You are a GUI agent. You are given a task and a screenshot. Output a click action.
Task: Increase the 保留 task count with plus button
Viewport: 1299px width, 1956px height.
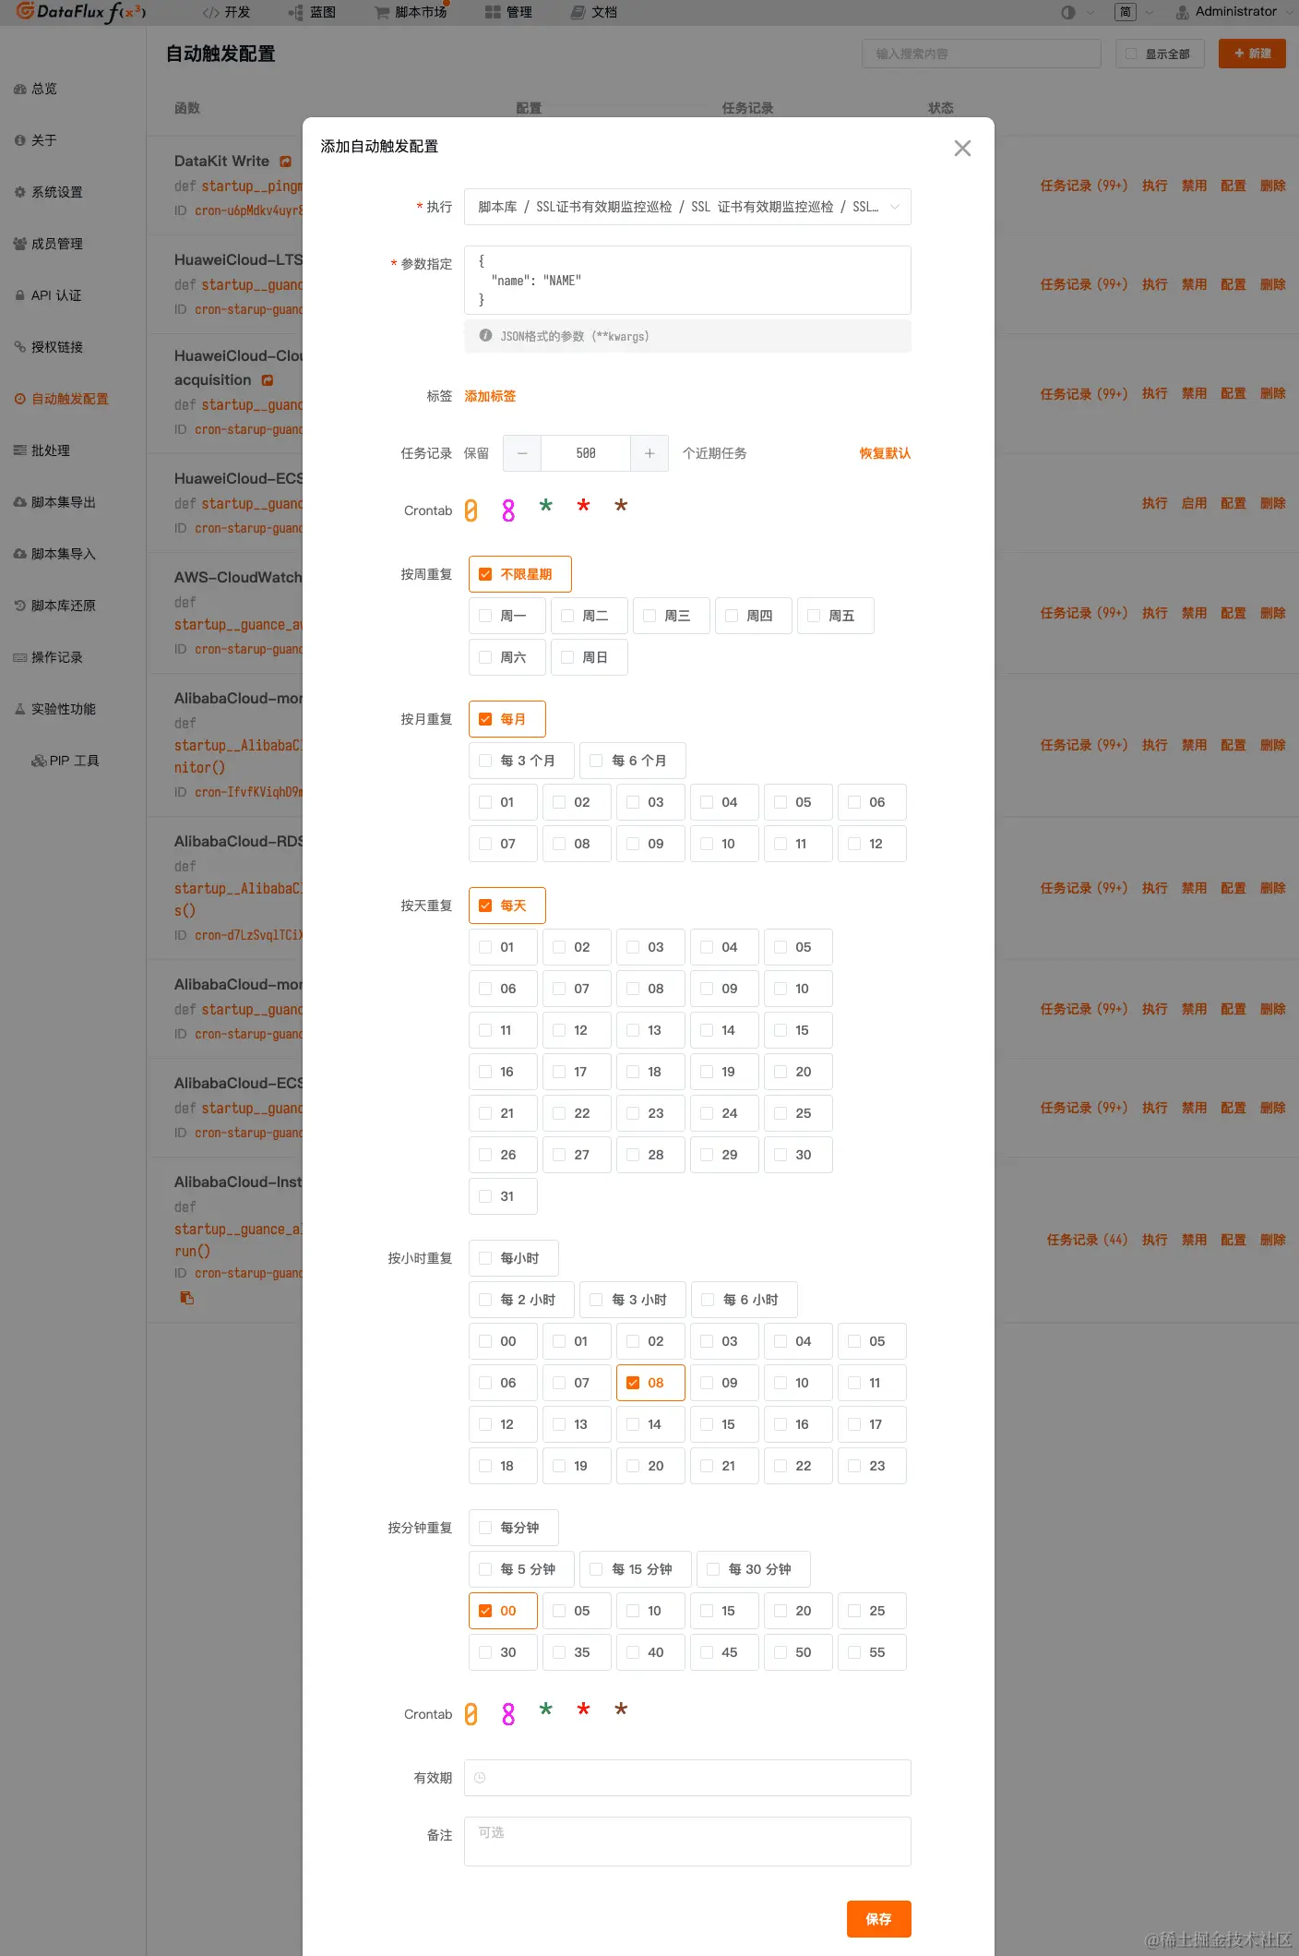tap(649, 453)
